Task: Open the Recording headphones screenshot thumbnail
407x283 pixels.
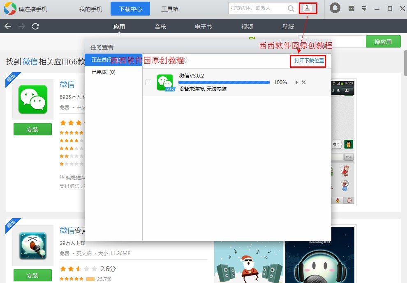Action: tap(320, 255)
